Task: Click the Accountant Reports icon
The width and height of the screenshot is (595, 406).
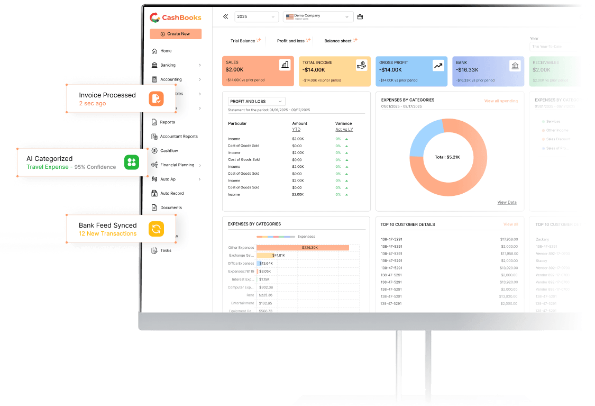Action: click(154, 137)
